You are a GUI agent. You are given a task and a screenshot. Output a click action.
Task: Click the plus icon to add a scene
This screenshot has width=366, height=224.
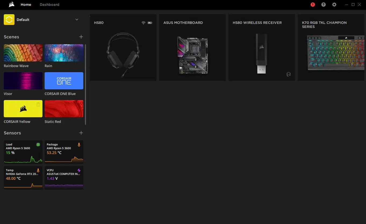(x=81, y=37)
